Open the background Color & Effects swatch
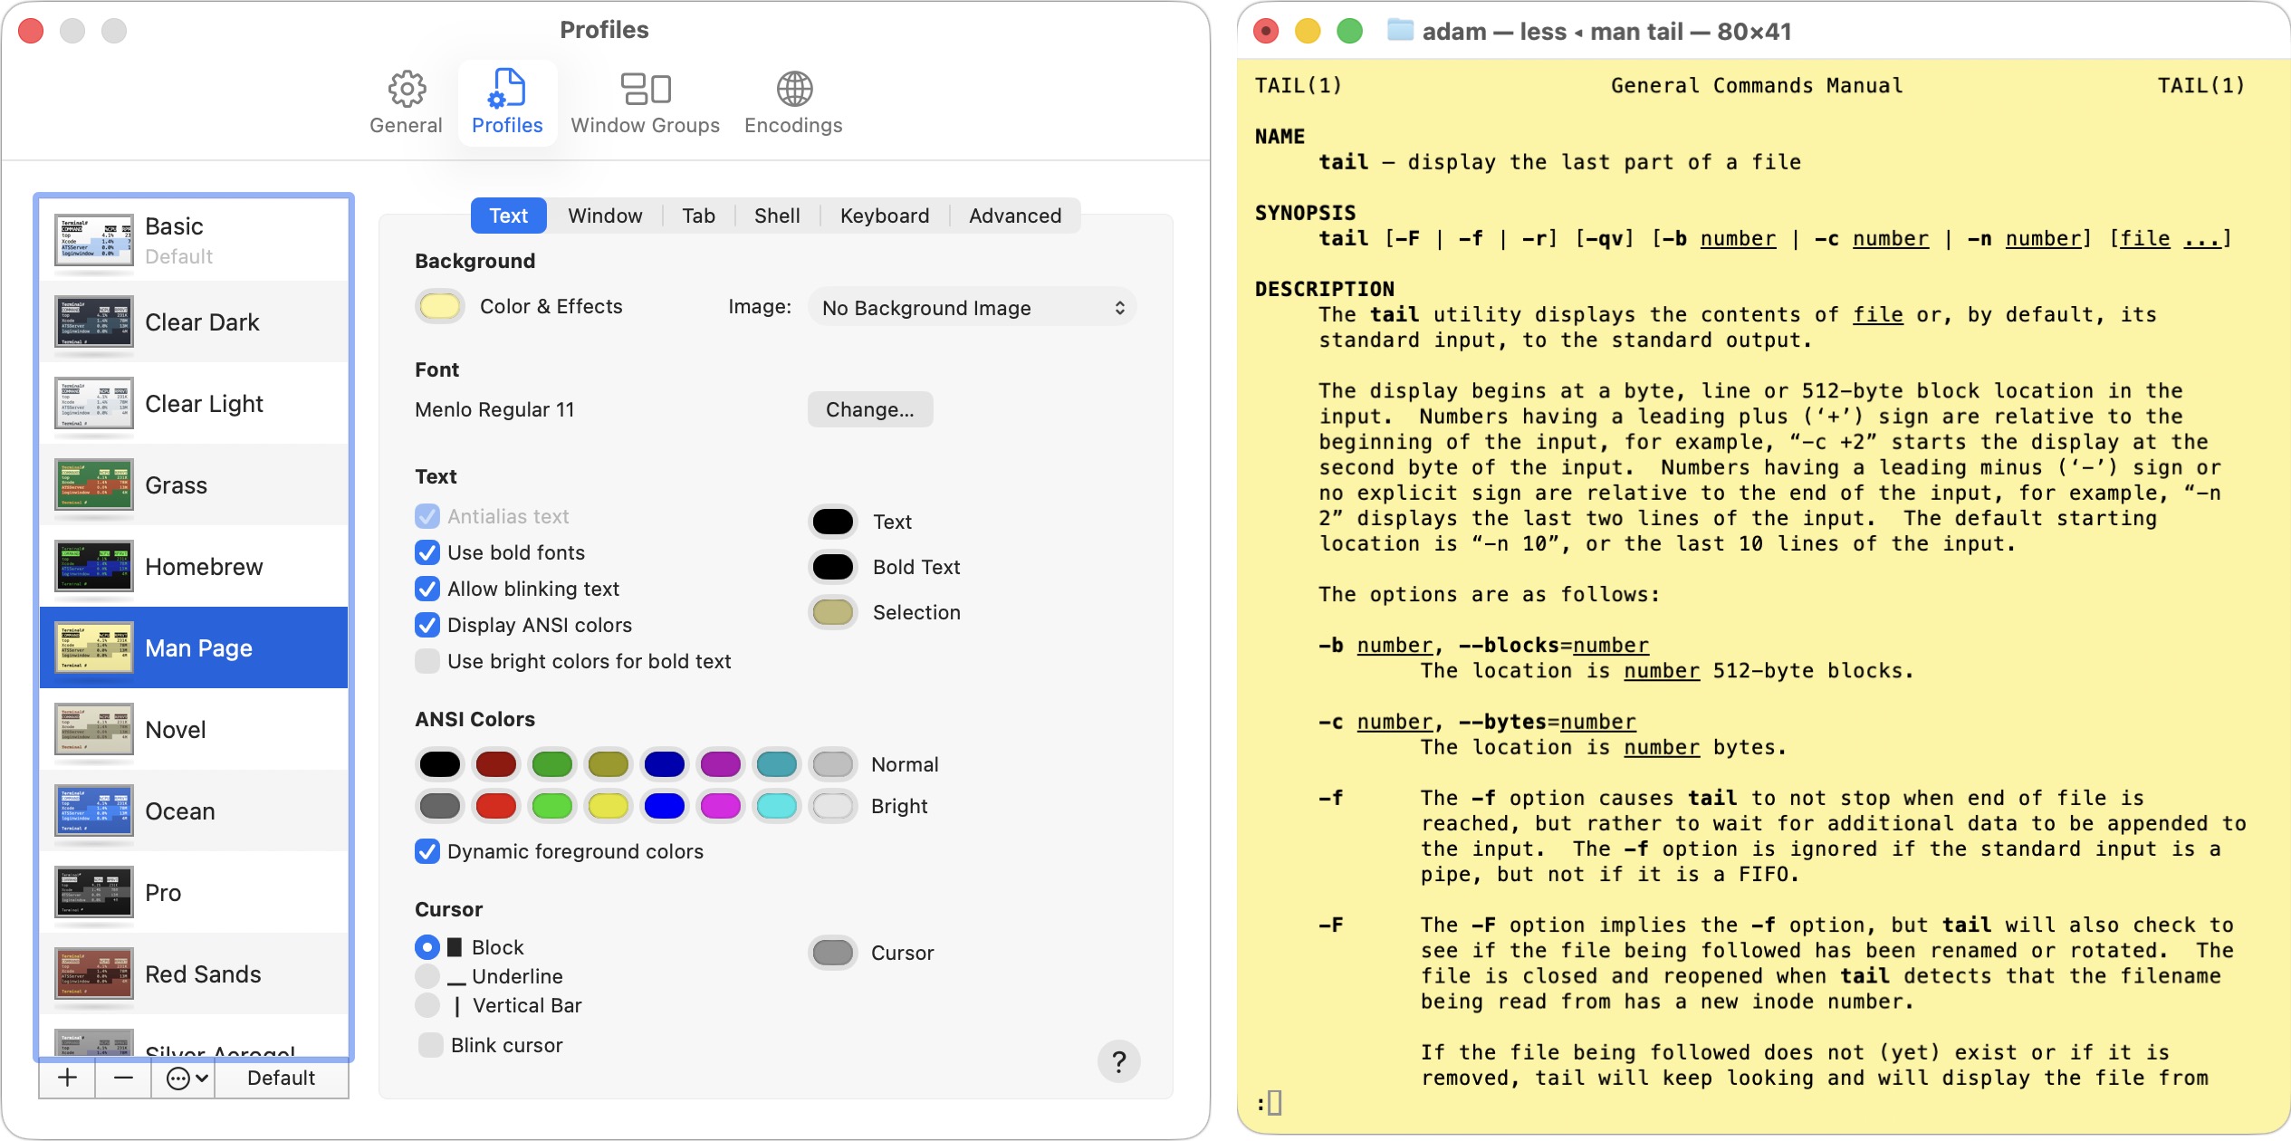This screenshot has width=2291, height=1141. [x=440, y=306]
